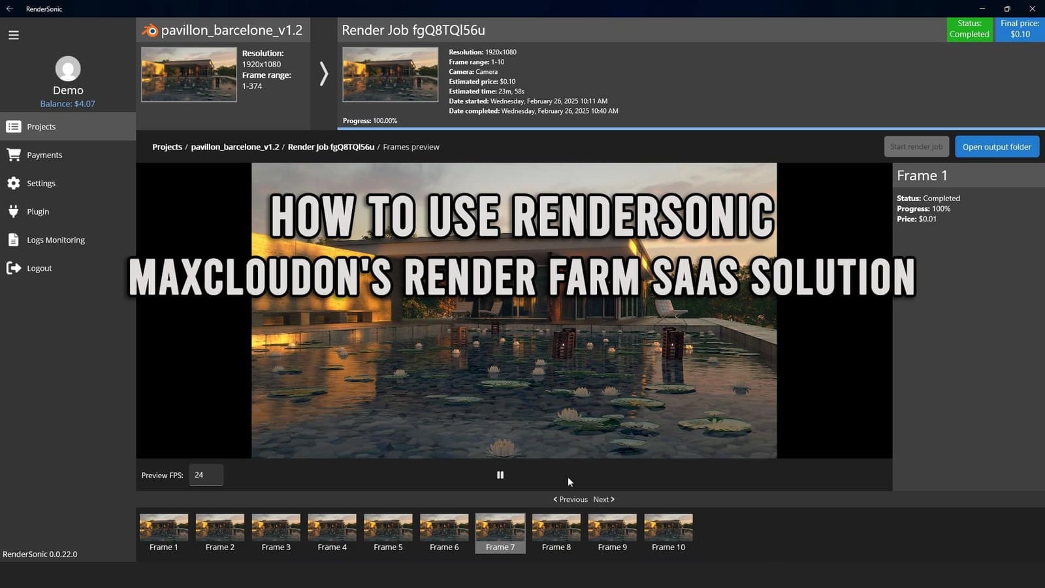Click the Price: $0.01 frame text
The width and height of the screenshot is (1045, 588).
tap(917, 219)
